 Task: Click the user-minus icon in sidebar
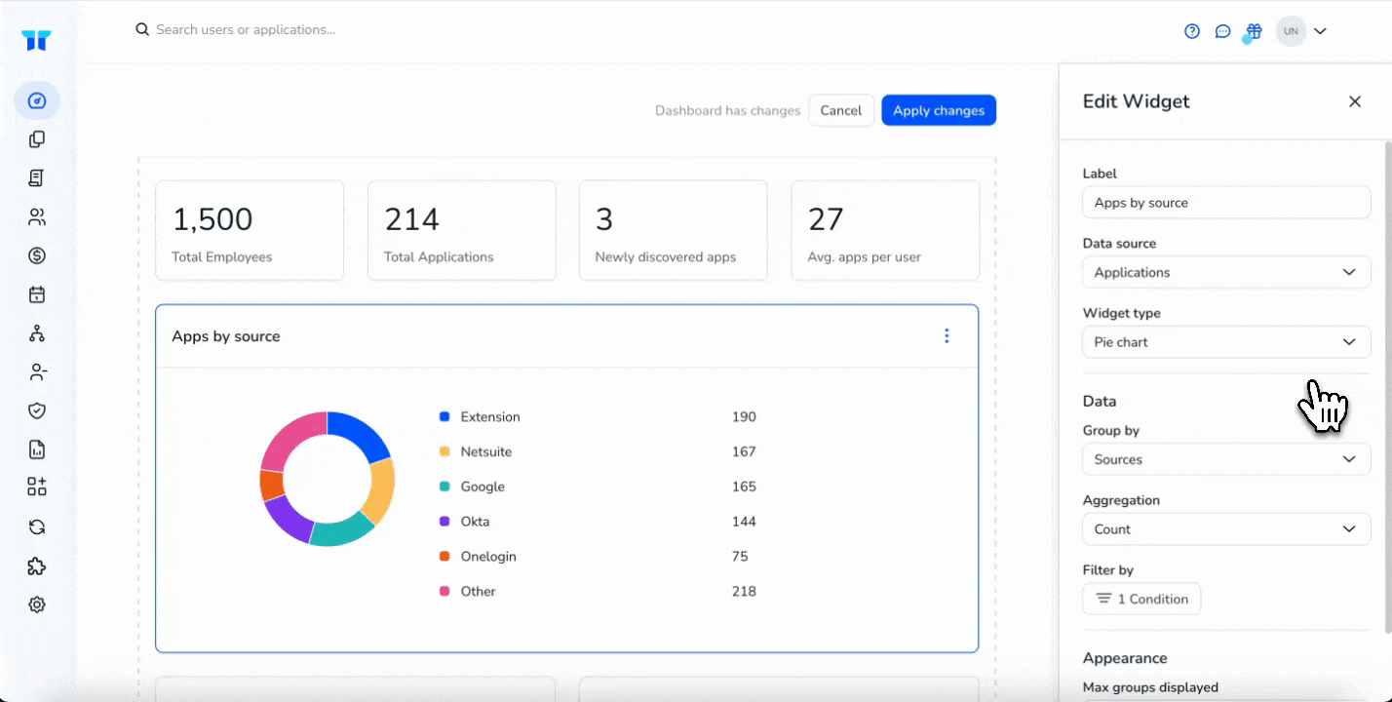coord(37,371)
